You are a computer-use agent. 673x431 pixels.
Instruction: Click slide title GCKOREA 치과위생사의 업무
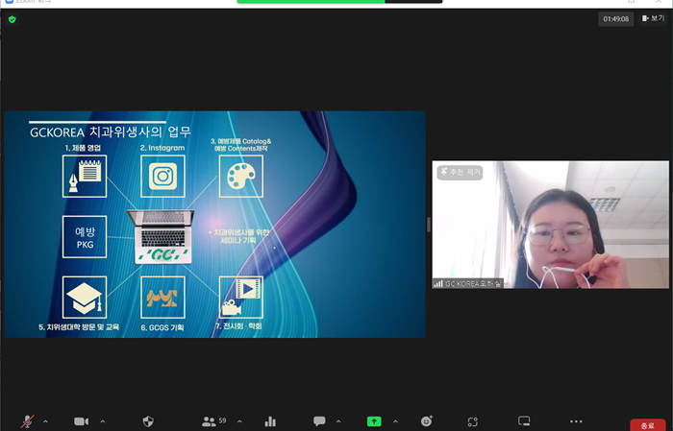pyautogui.click(x=111, y=132)
